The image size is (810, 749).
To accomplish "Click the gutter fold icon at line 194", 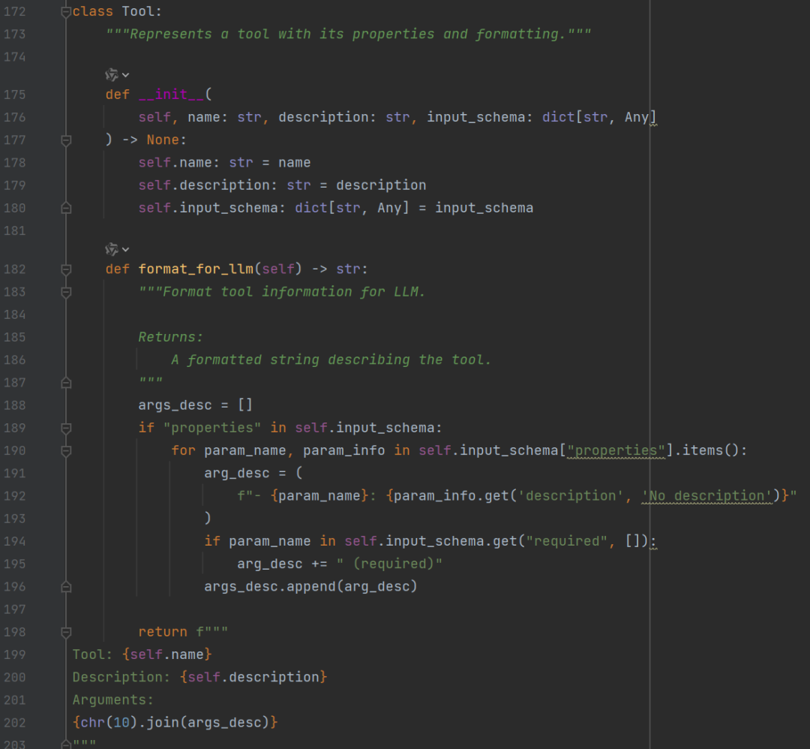I will point(65,541).
